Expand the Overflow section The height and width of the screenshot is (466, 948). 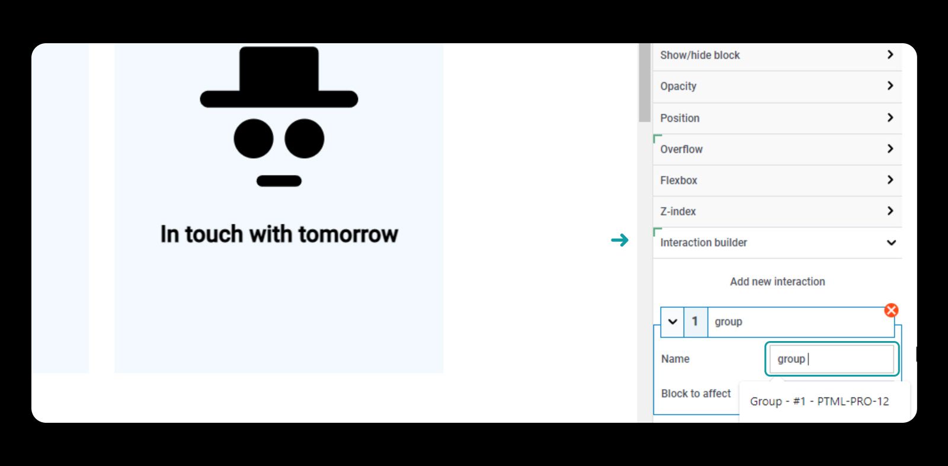777,149
